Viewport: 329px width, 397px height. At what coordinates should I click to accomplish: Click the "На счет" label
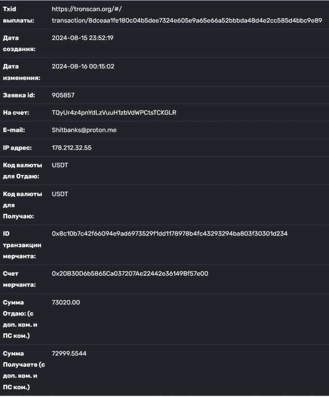coord(16,112)
